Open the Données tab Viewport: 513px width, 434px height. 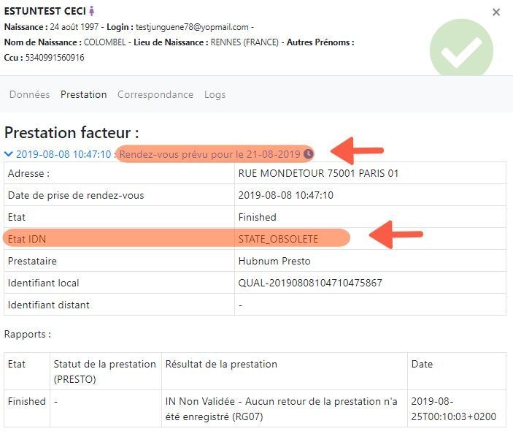tap(29, 94)
